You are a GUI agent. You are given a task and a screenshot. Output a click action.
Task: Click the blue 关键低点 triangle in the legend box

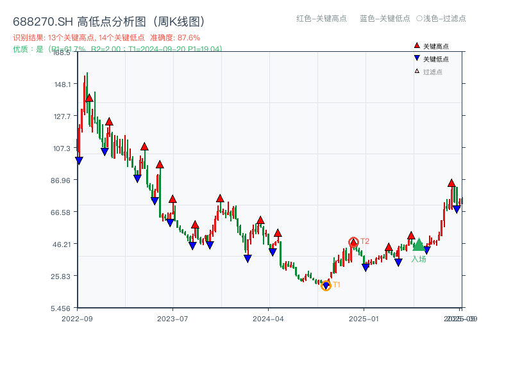pyautogui.click(x=417, y=58)
